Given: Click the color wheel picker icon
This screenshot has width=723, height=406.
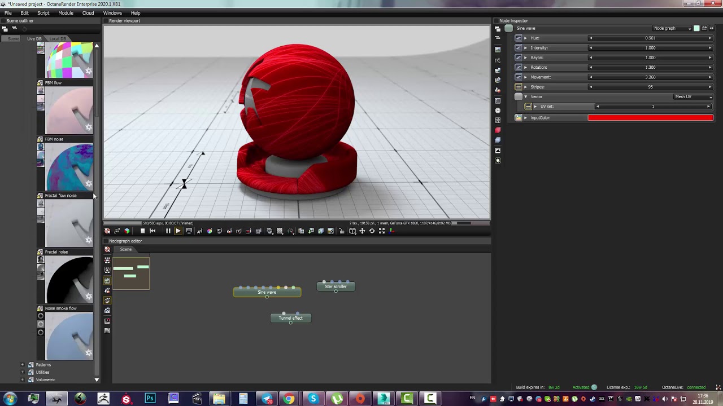Looking at the screenshot, I should 210,231.
